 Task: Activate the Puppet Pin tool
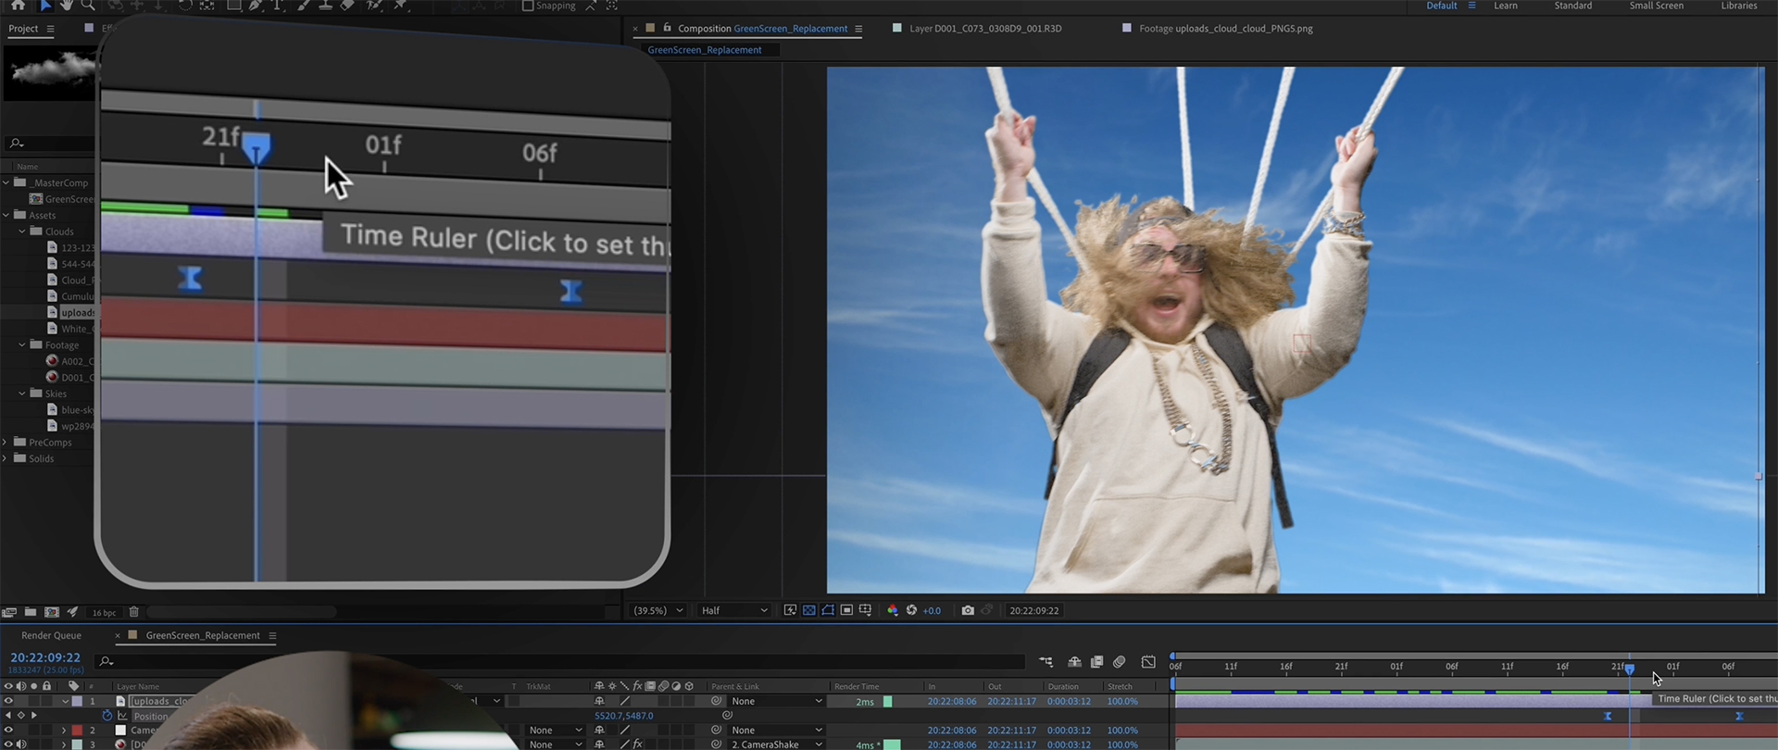tap(401, 5)
